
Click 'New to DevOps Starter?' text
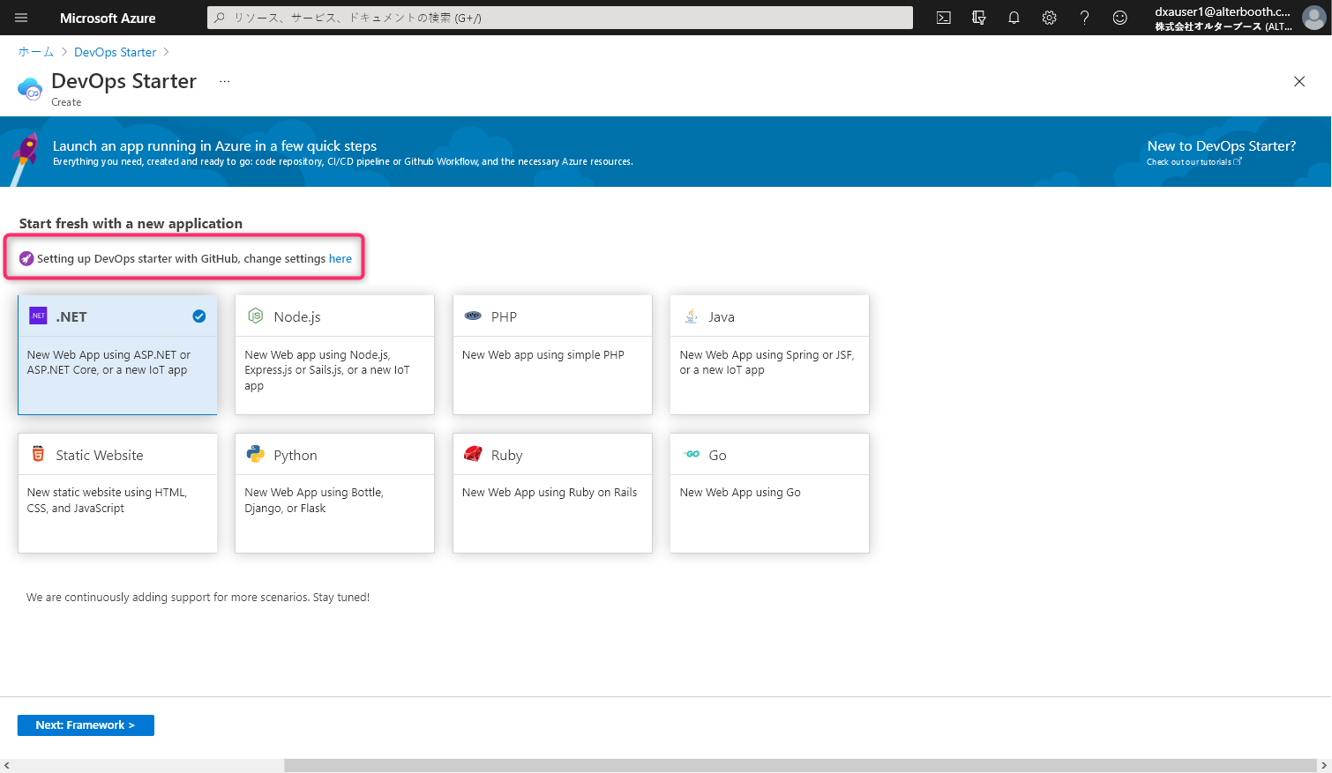point(1222,145)
